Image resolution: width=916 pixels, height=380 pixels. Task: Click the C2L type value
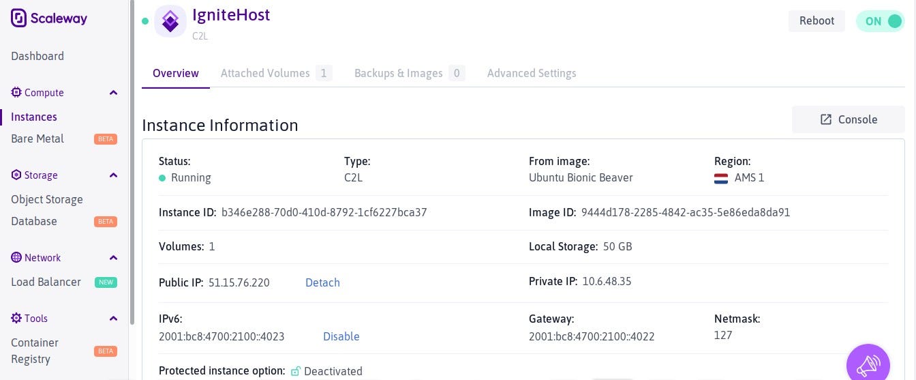click(354, 177)
